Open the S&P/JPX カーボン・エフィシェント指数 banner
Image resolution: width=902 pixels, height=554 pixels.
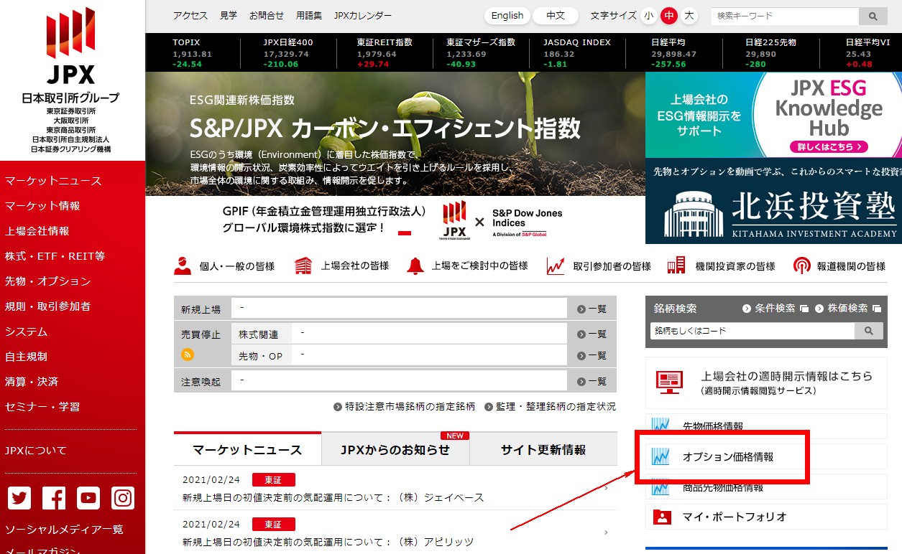(x=395, y=133)
